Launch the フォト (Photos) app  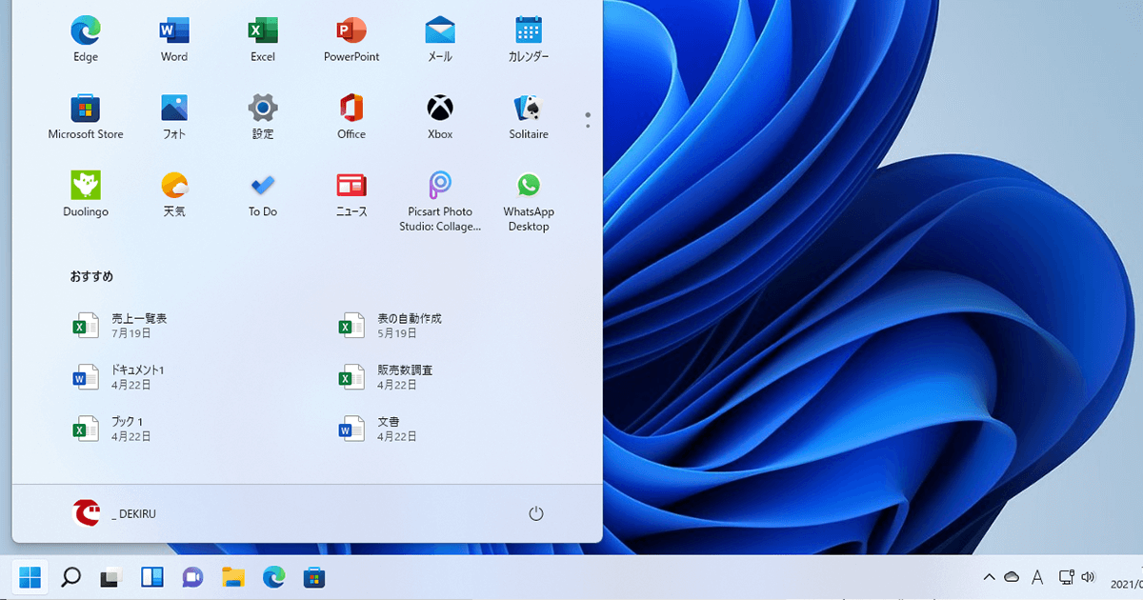(174, 117)
